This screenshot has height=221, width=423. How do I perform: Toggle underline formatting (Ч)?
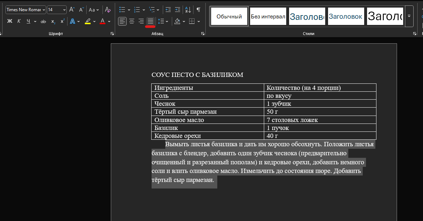[28, 21]
